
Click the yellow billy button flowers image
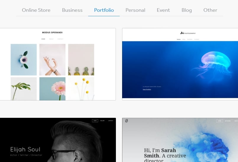(81, 89)
